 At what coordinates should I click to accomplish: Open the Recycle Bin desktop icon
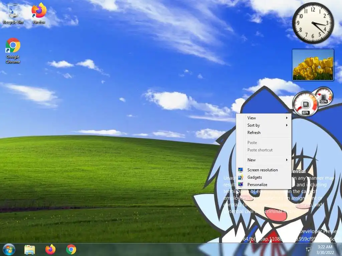pos(13,13)
